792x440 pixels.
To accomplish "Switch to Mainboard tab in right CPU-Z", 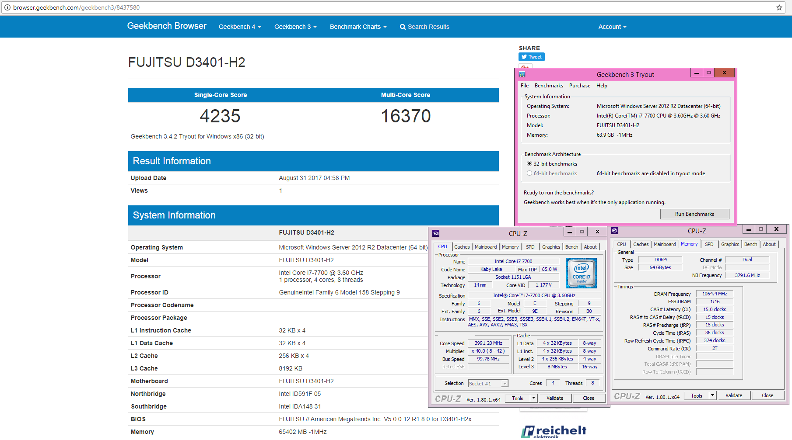I will click(x=665, y=244).
